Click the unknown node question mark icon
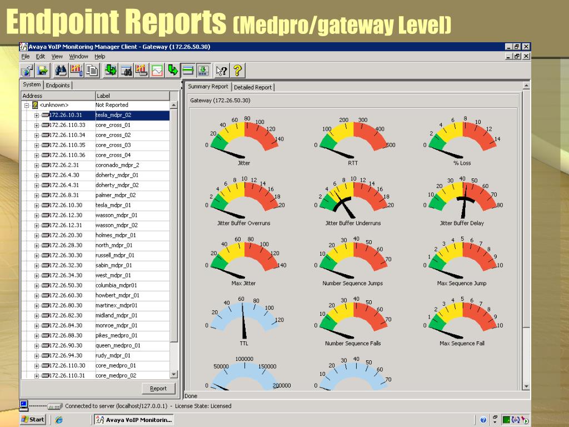The width and height of the screenshot is (569, 427). (35, 105)
